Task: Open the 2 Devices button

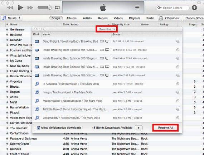Action: (x=170, y=18)
